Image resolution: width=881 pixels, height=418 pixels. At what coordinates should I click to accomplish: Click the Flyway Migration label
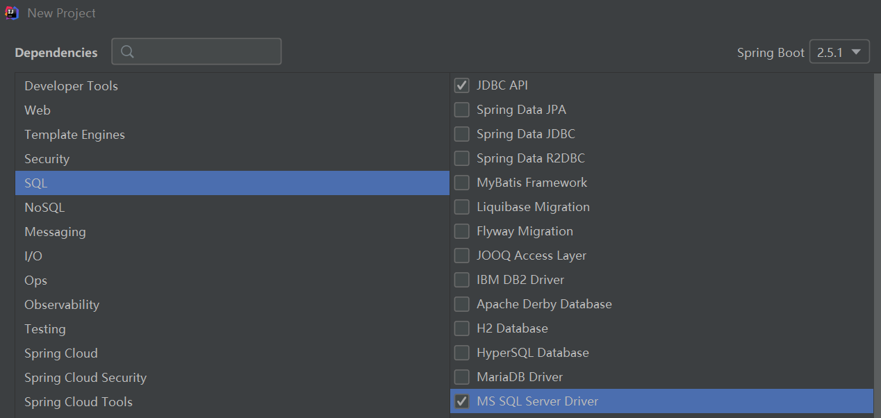tap(525, 231)
